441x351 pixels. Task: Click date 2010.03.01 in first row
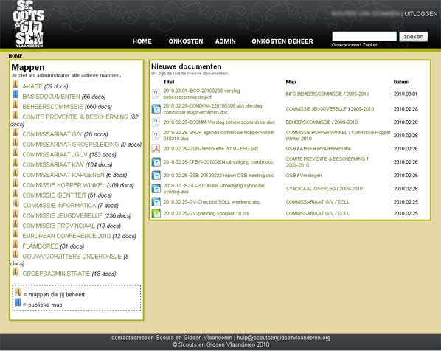click(406, 94)
